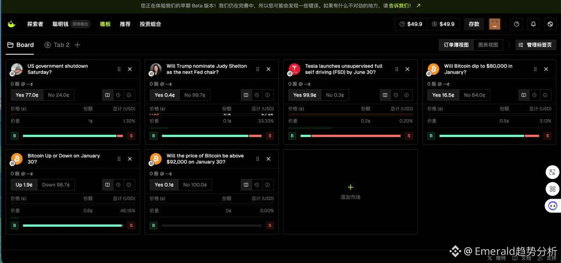561x263 pixels.
Task: Switch to 图表视图 view
Action: click(488, 45)
